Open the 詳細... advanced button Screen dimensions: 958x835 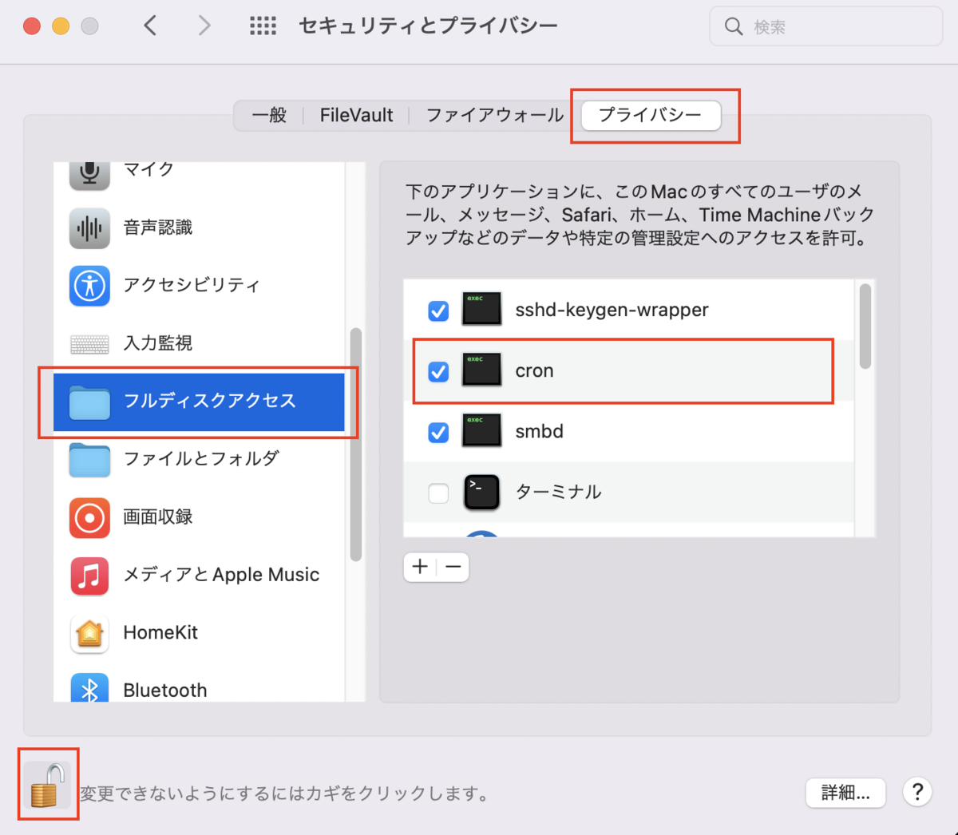point(845,793)
